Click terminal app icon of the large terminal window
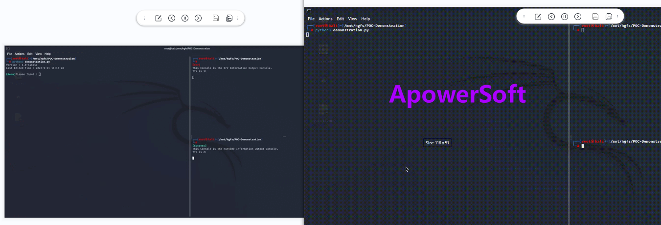This screenshot has width=661, height=225. point(309,11)
